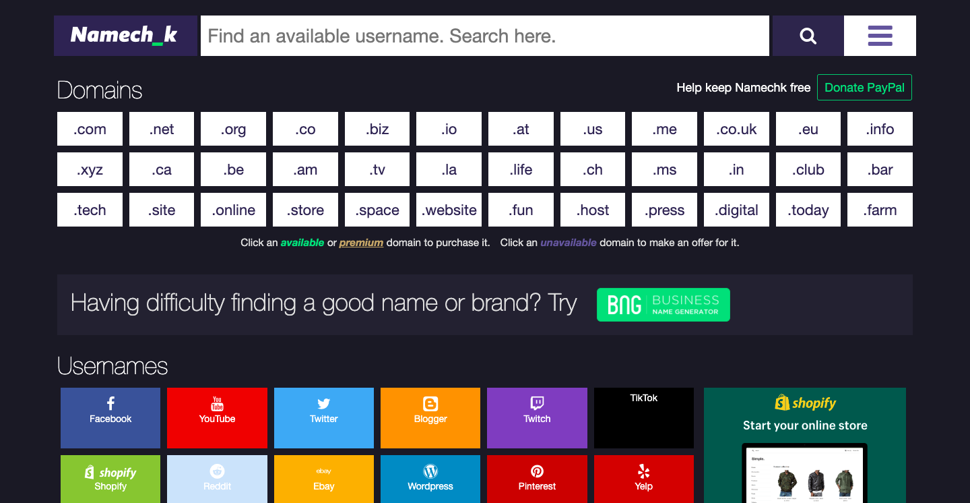Click the .ms domain box
The height and width of the screenshot is (503, 970).
[x=664, y=169]
